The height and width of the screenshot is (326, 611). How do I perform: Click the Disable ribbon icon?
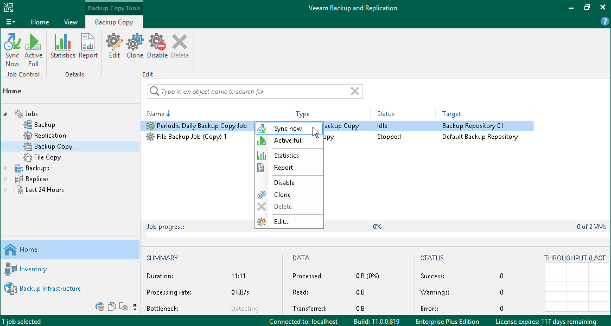[x=157, y=46]
